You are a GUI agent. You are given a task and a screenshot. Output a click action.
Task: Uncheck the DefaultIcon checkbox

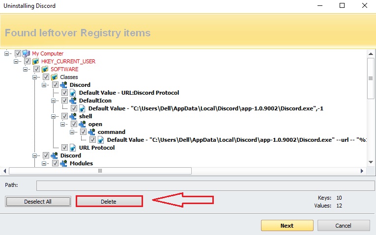point(64,101)
